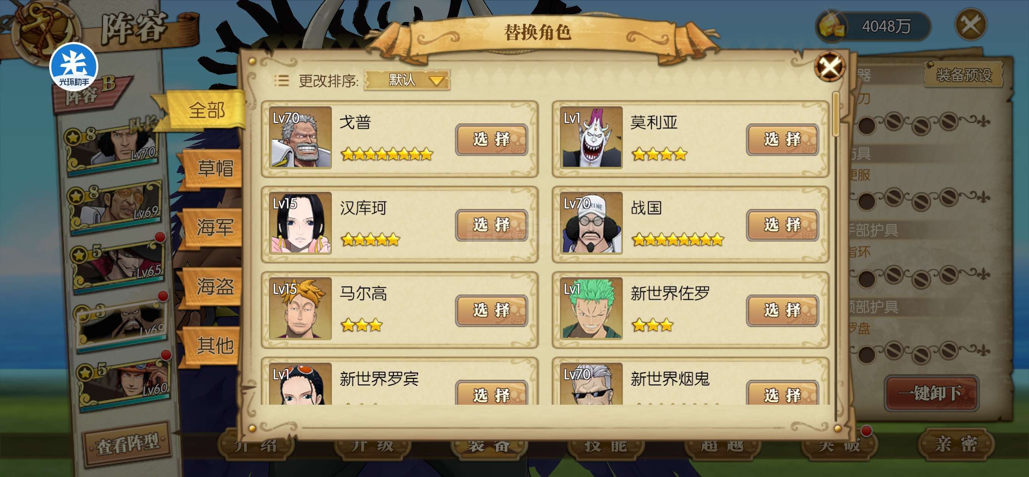Click 马尔高 avatar icon
The image size is (1029, 477).
(300, 308)
